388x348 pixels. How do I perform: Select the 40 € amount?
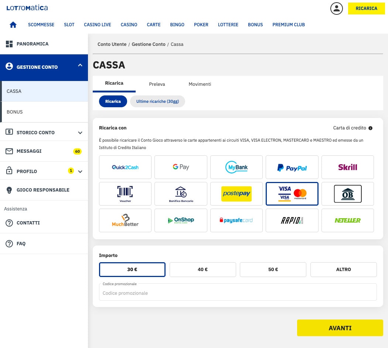202,270
